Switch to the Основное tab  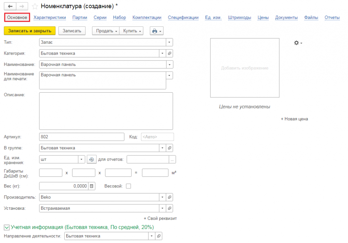[17, 18]
